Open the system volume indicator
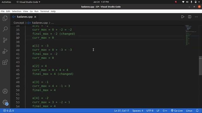Screen dimensions: 202x113 pyautogui.click(x=187, y=2)
